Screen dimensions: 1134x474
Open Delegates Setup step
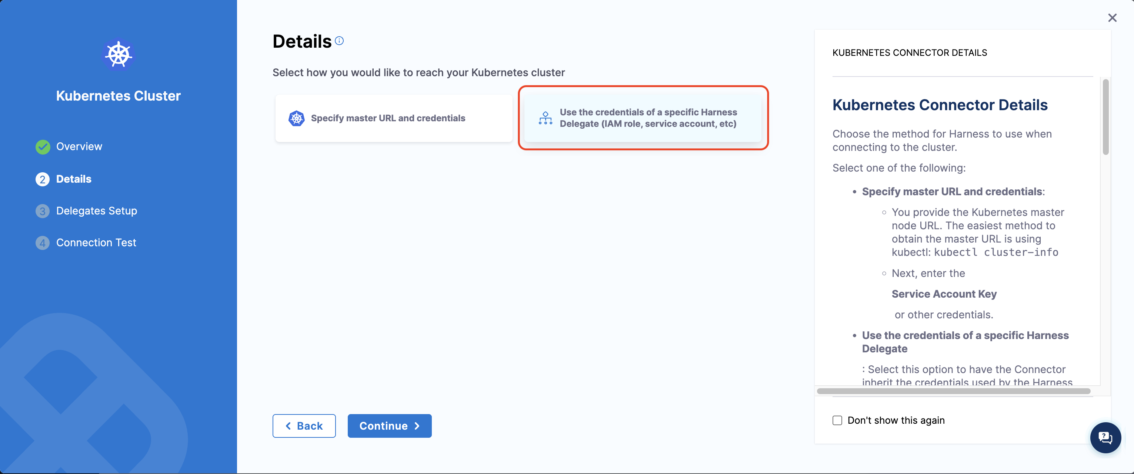coord(96,211)
